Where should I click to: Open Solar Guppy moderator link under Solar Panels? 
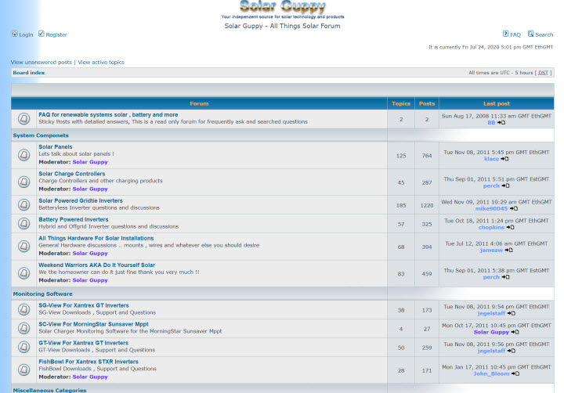coord(90,162)
